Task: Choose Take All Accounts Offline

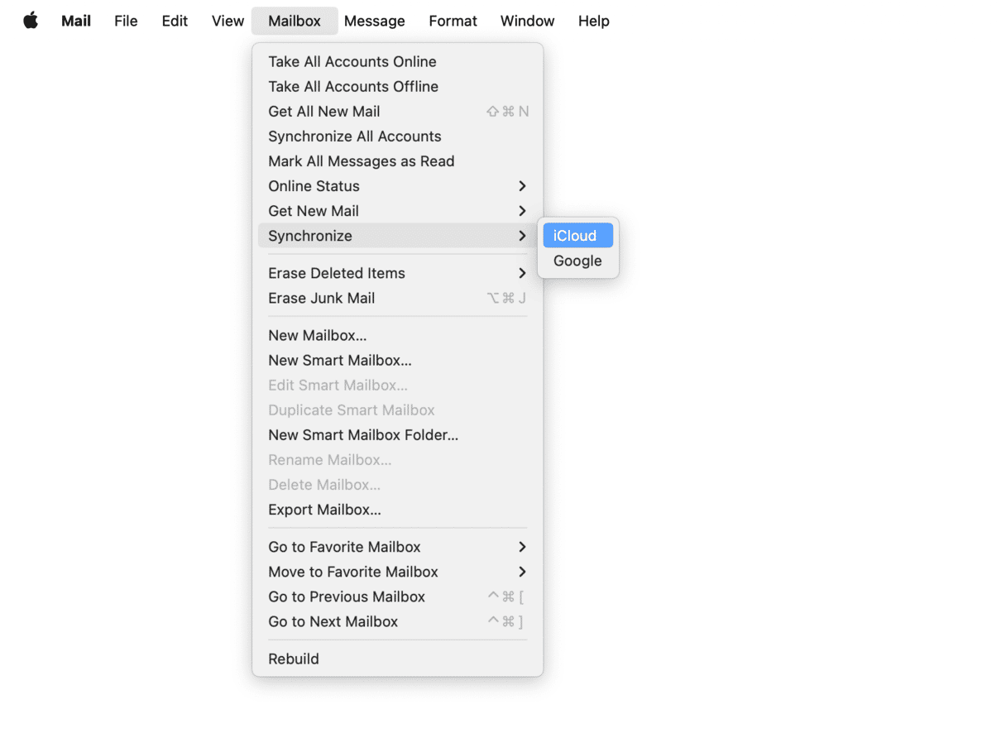Action: (x=353, y=86)
